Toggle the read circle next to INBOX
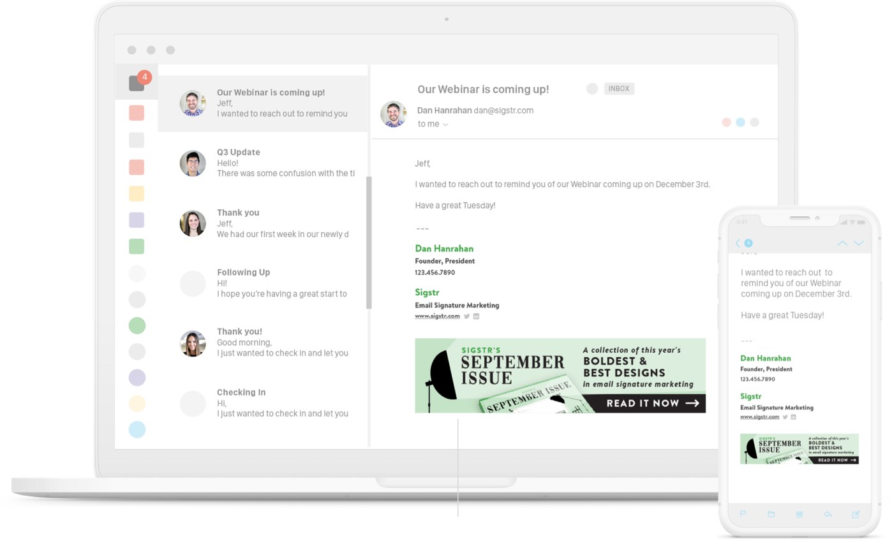The height and width of the screenshot is (541, 892). coord(591,88)
